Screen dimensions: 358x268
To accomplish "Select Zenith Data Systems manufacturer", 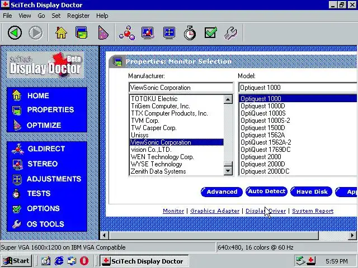I will point(177,171).
